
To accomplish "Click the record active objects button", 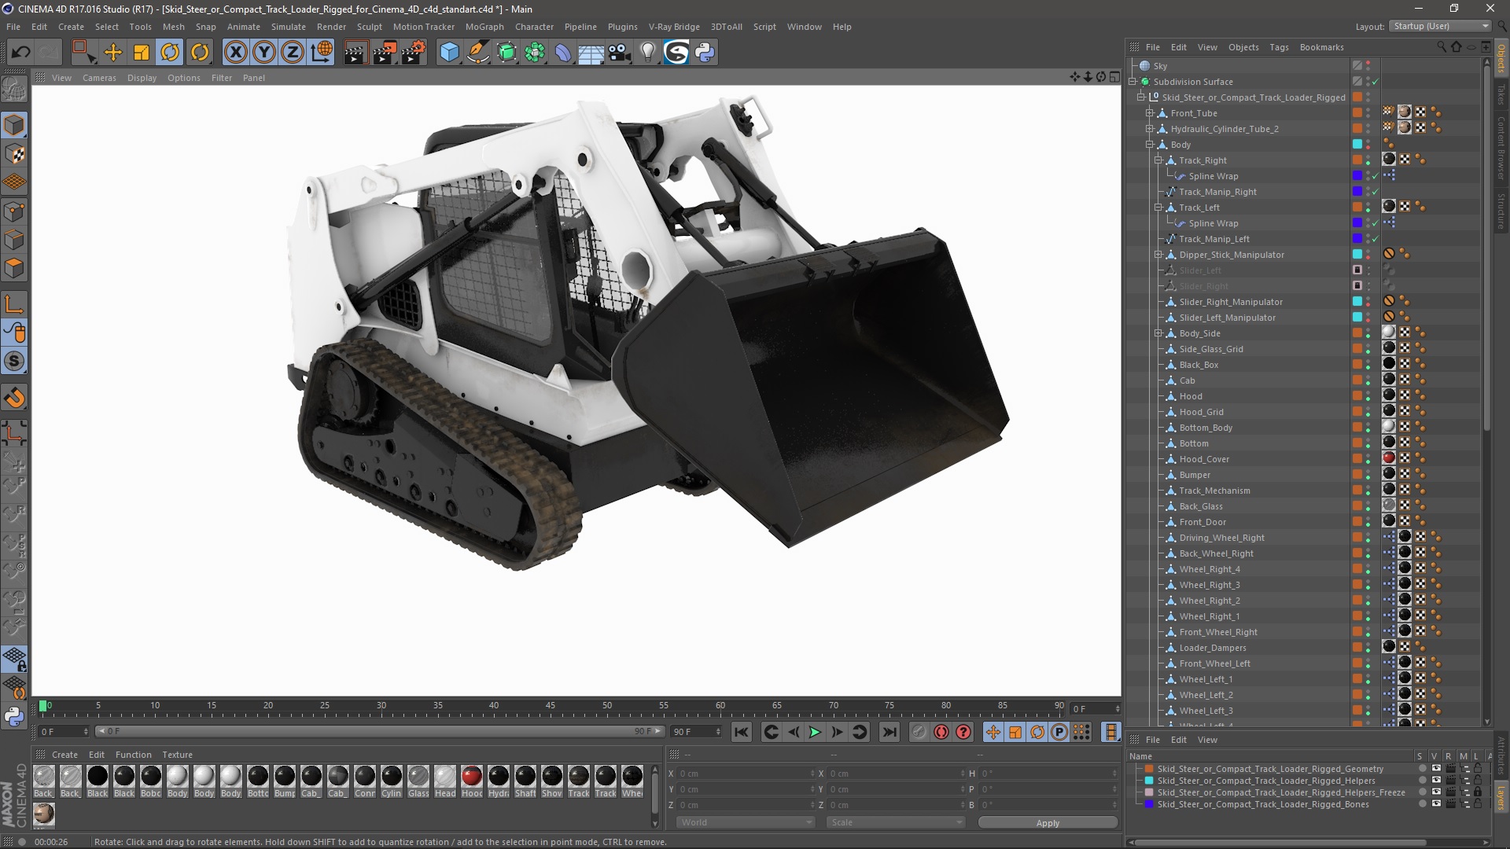I will point(919,733).
